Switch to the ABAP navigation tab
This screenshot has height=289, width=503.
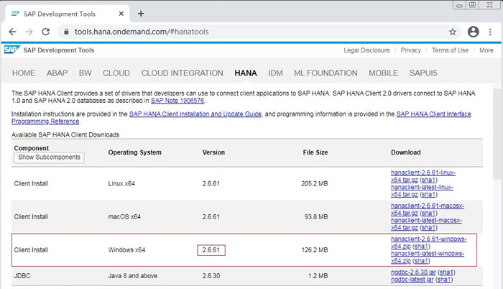pos(57,73)
